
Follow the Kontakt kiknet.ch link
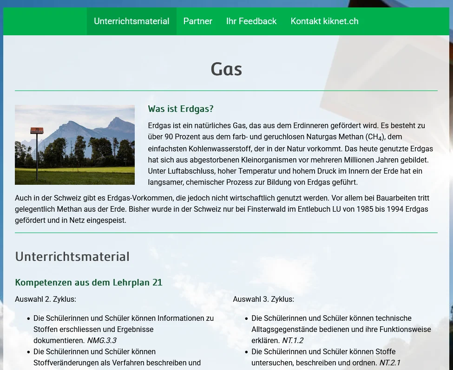(x=324, y=21)
